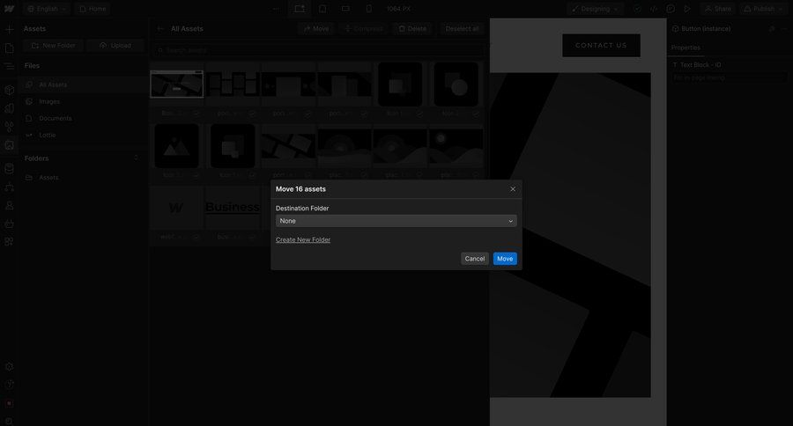This screenshot has width=793, height=426.
Task: Filter files by Documents
Action: pos(84,118)
